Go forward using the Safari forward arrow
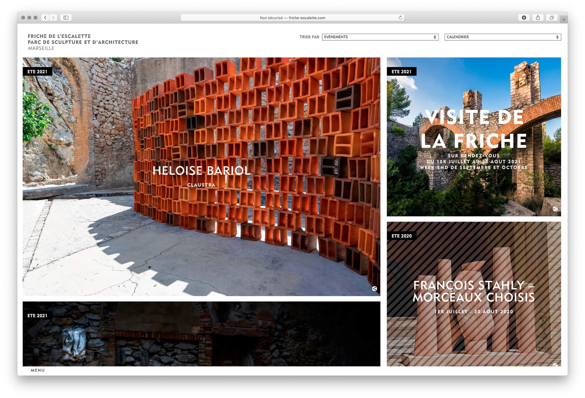 53,18
